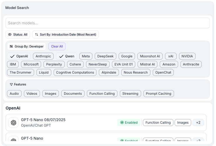Filter by Function Calling feature in Features panel

(102, 94)
